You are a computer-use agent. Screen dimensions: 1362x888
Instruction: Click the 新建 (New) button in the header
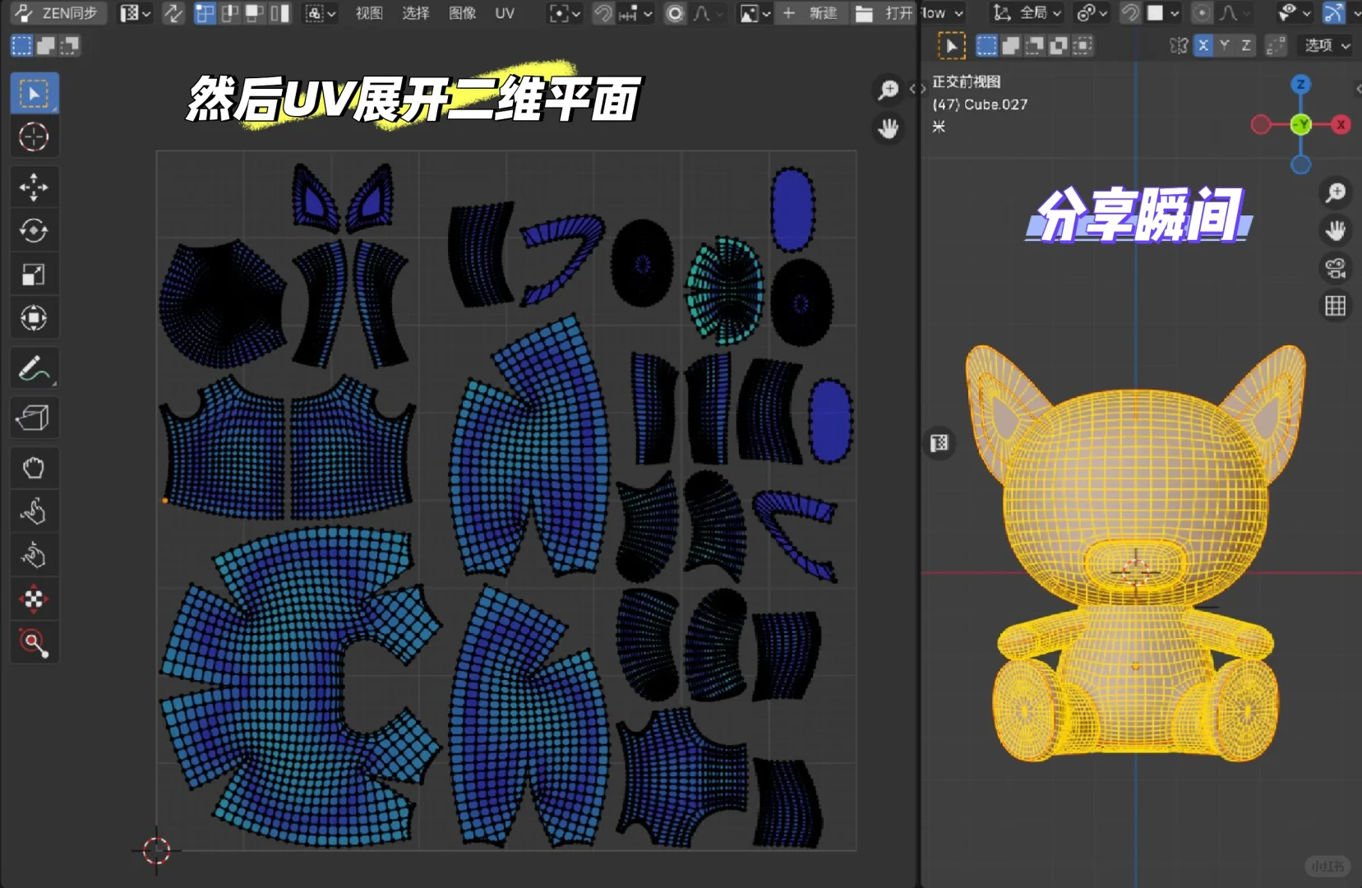pyautogui.click(x=811, y=13)
